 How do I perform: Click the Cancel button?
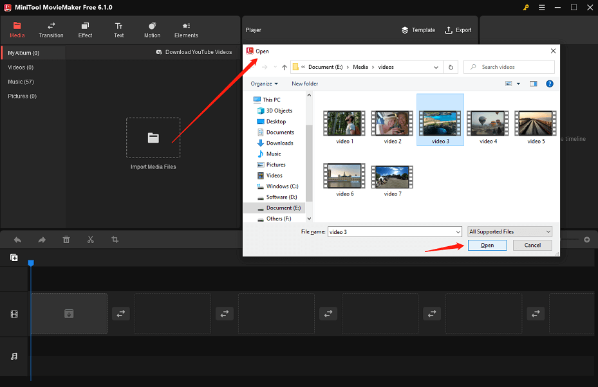point(532,245)
